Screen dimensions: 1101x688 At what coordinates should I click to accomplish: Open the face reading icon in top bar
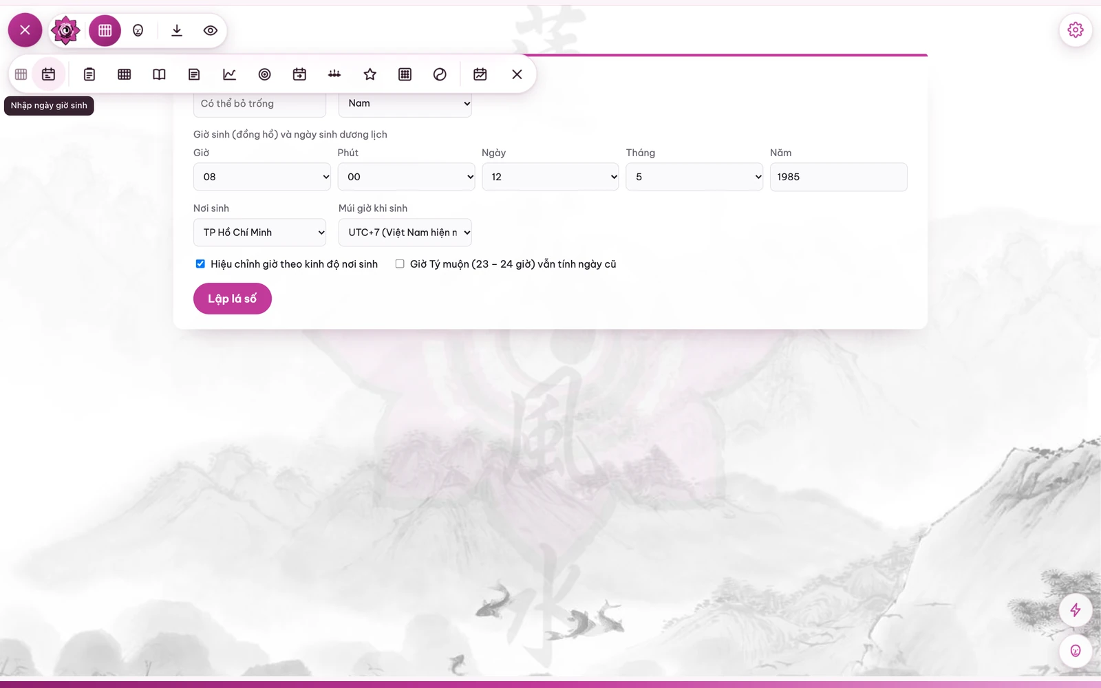138,30
